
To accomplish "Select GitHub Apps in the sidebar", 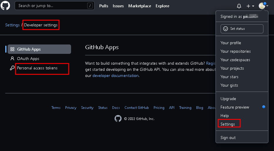I will pos(39,49).
